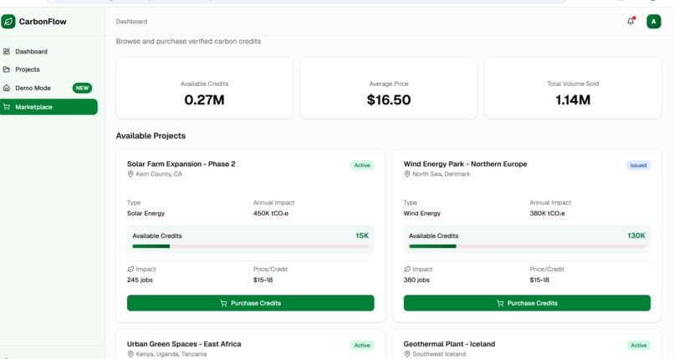
Task: Click the '380 jobs' impact value
Action: [x=416, y=280]
